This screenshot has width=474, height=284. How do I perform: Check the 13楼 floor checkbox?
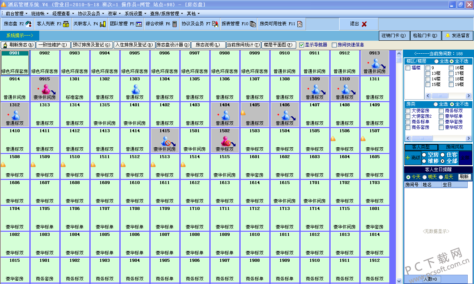[x=428, y=73]
